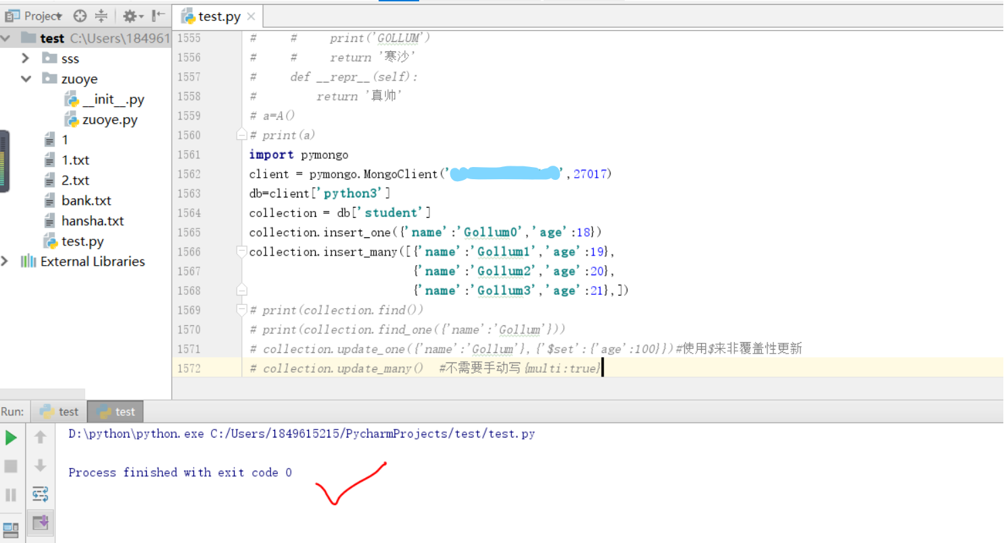Viewport: 1004px width, 543px height.
Task: Click Up the Stack Trace arrow in console
Action: pos(40,438)
